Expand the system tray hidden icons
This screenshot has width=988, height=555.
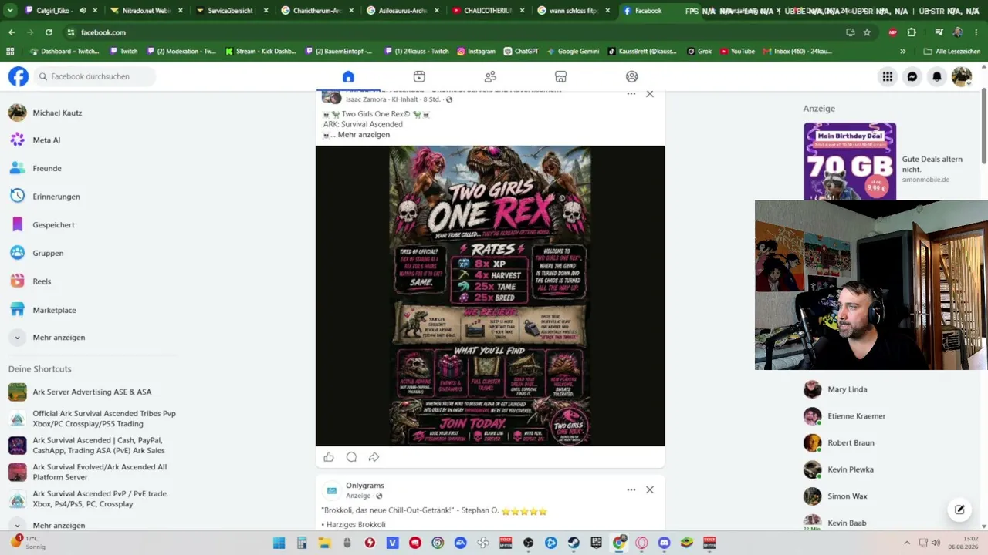click(907, 543)
